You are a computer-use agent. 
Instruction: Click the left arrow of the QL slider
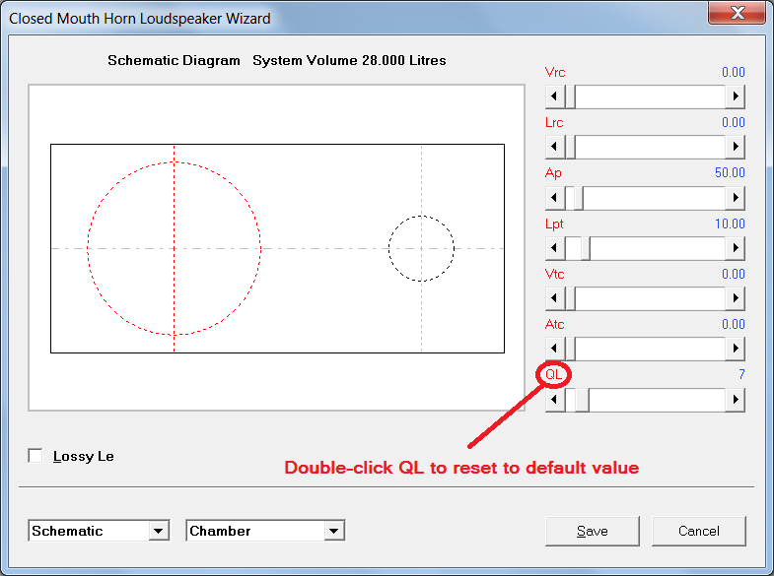(x=554, y=399)
